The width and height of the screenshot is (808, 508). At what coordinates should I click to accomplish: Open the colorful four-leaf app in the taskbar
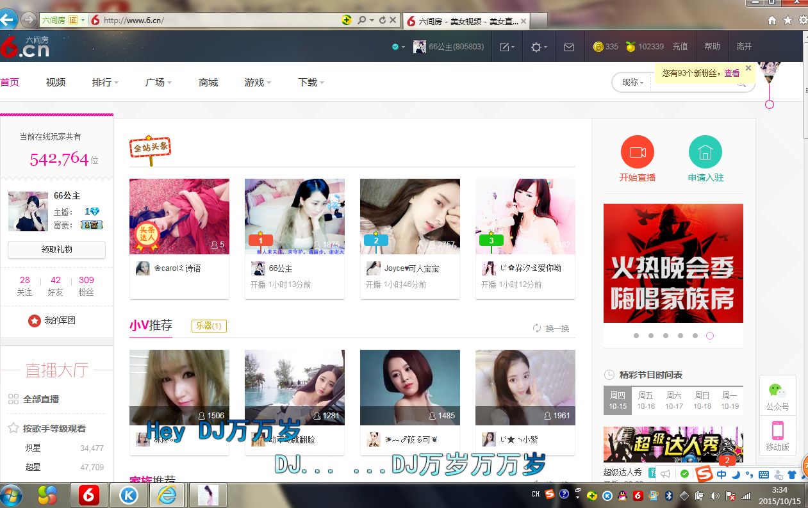pyautogui.click(x=47, y=495)
